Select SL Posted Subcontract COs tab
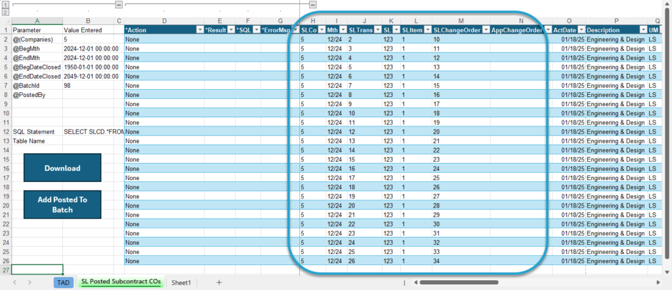 pos(121,282)
